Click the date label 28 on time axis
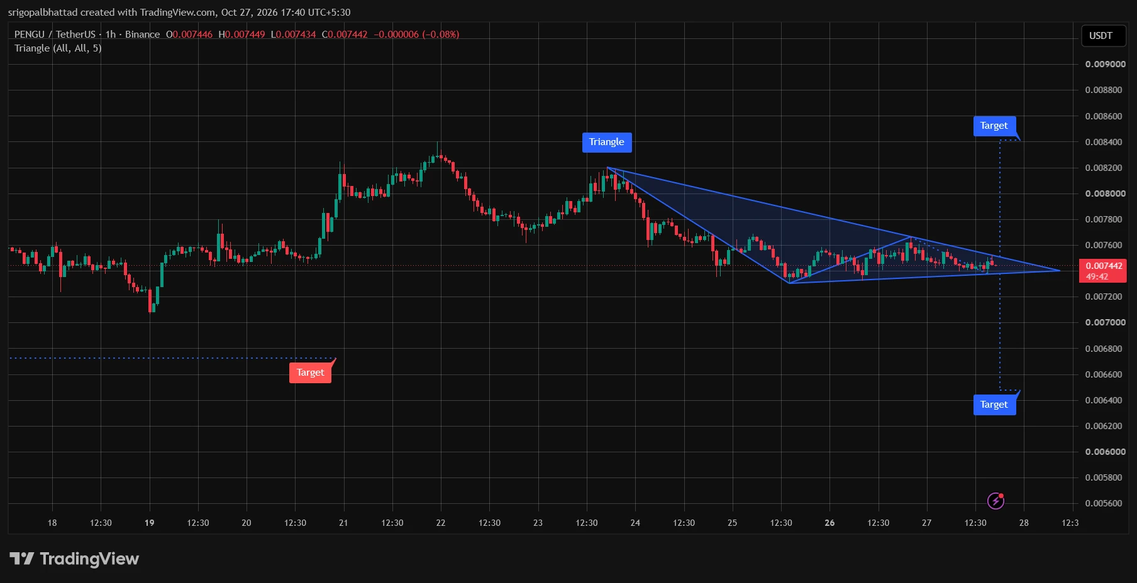 1024,523
